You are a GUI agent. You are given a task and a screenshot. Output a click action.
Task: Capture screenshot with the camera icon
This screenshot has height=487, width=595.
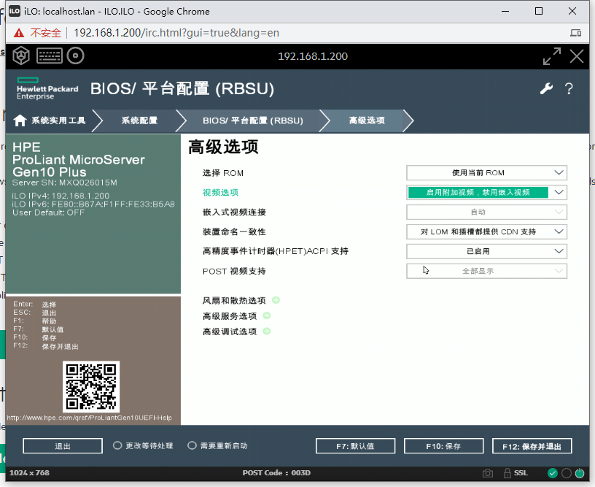(487, 472)
